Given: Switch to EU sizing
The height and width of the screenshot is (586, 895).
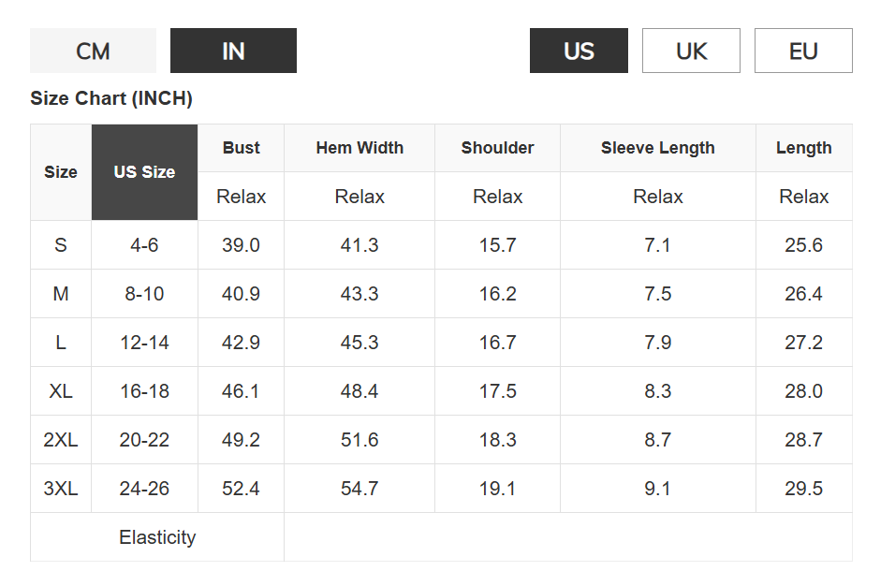Looking at the screenshot, I should [803, 51].
